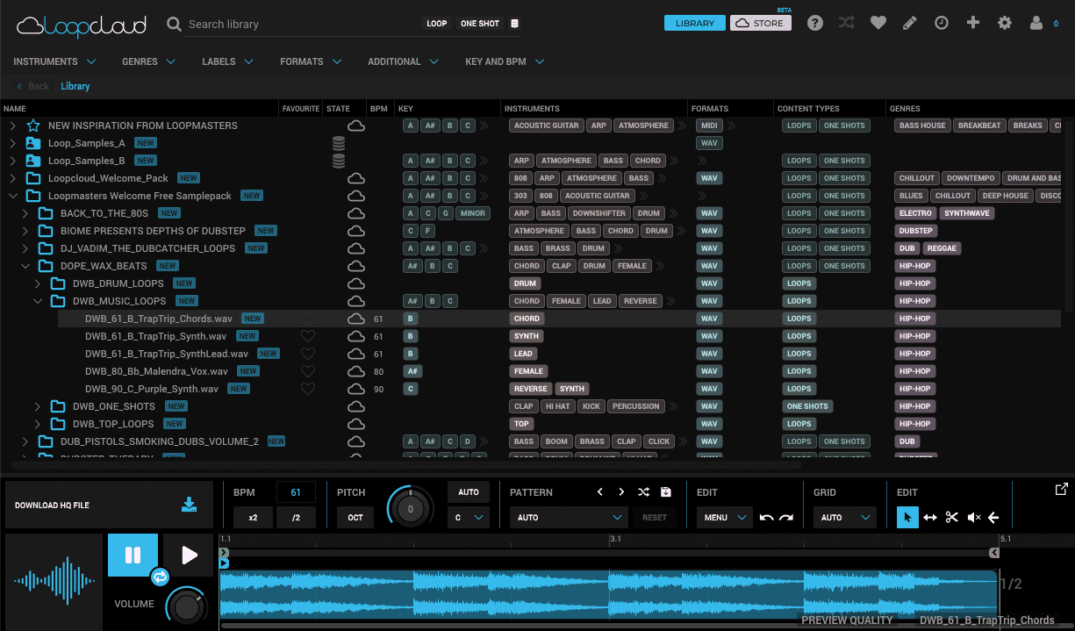Click the reverse left-arrow tool

(993, 517)
